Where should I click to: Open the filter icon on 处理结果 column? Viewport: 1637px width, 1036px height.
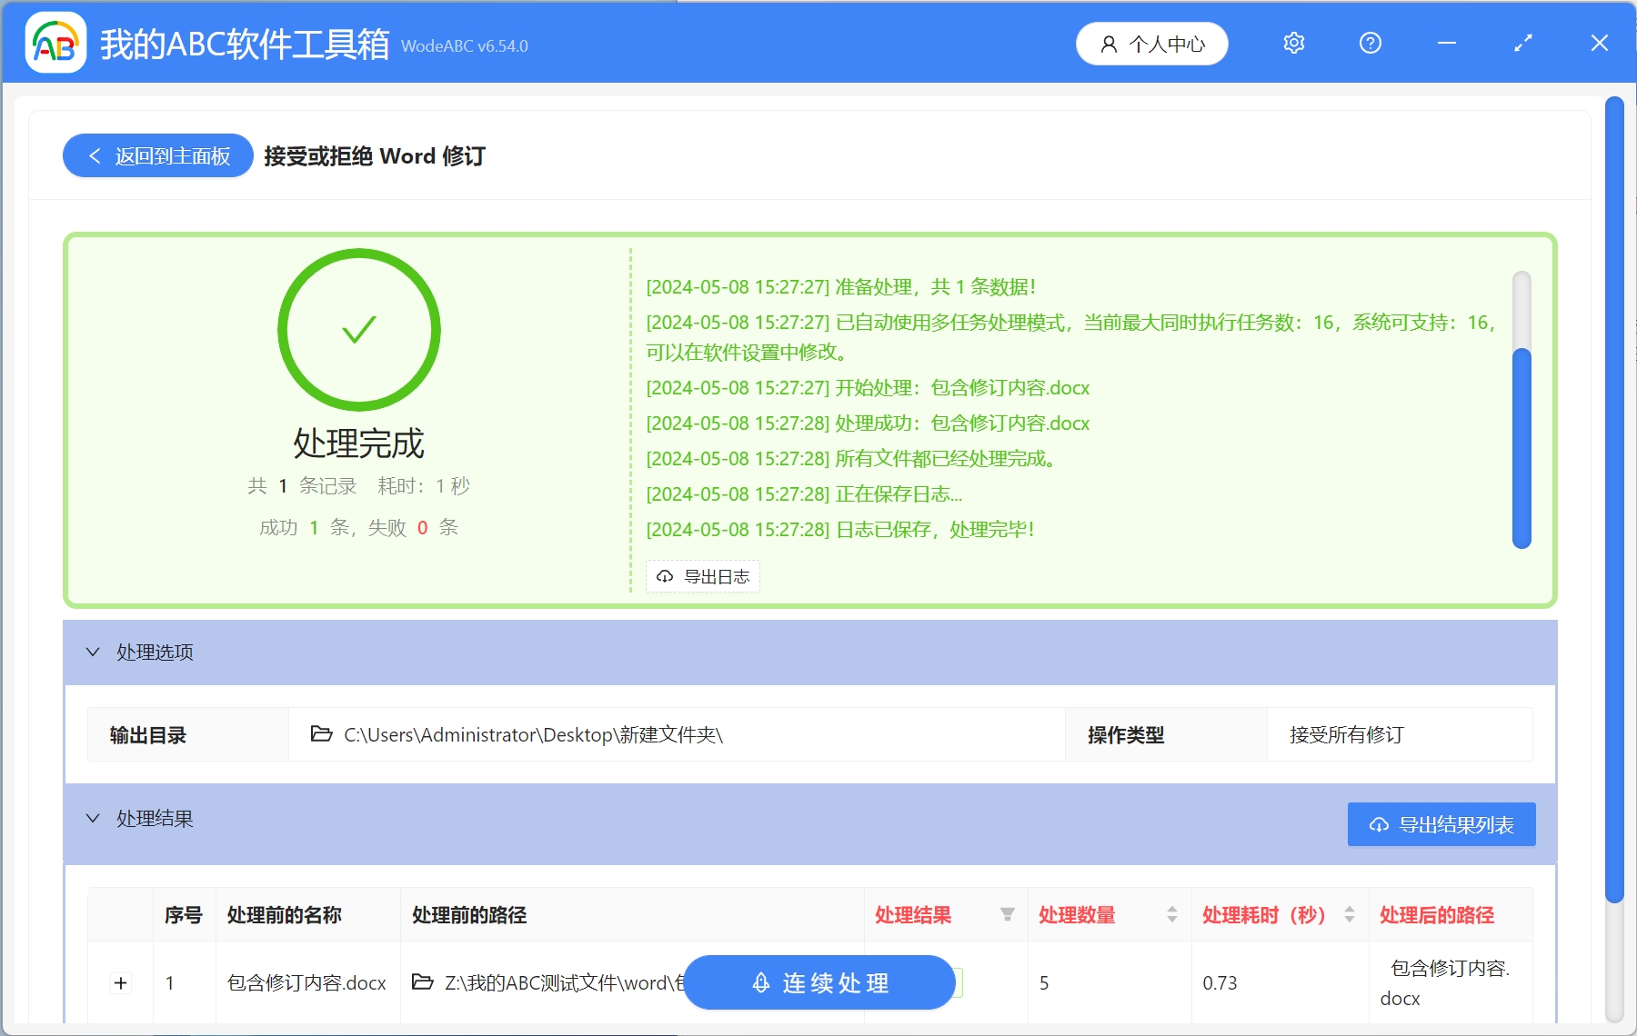click(x=1008, y=915)
